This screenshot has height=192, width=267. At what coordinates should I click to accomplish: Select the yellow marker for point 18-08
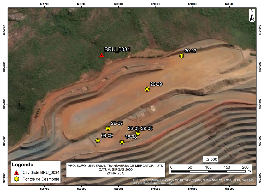pos(122,142)
